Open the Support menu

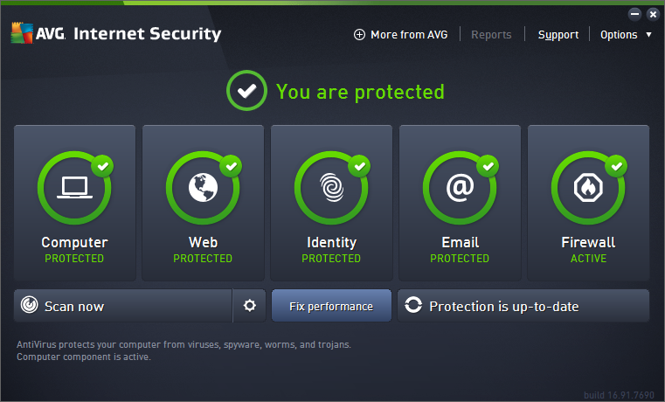558,35
